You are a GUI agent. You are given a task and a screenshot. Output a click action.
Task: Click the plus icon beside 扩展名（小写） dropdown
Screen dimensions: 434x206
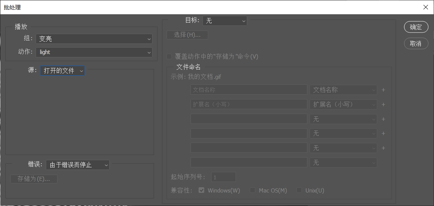(x=383, y=105)
